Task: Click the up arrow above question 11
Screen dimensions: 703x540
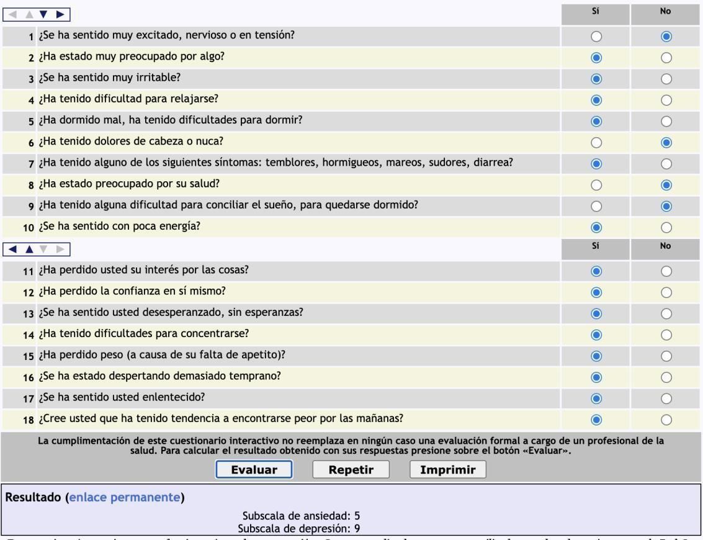Action: point(29,249)
